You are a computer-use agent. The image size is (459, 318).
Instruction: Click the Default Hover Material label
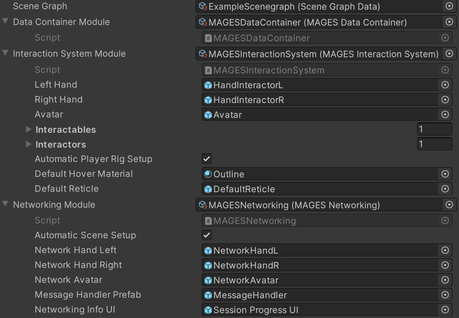[x=84, y=174]
